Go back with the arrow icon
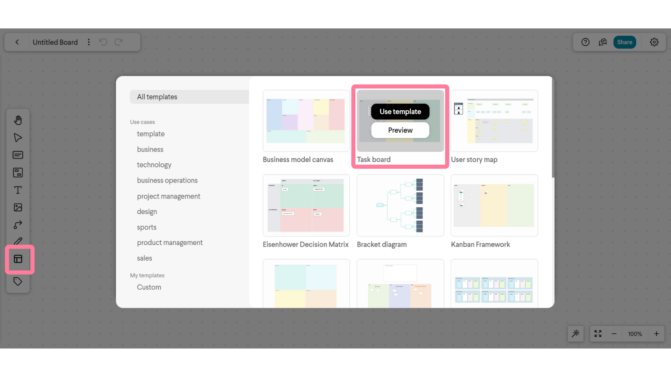This screenshot has height=377, width=671. pyautogui.click(x=17, y=42)
